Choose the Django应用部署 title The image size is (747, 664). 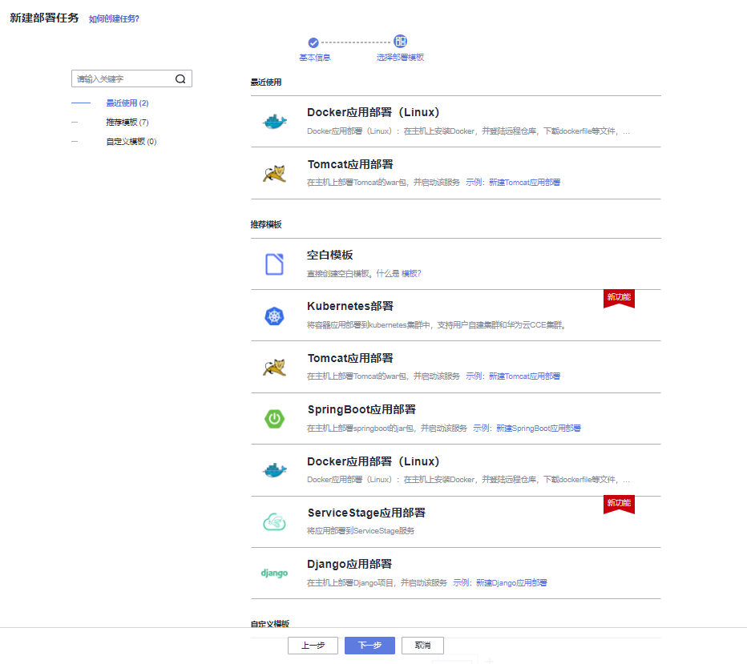coord(349,564)
